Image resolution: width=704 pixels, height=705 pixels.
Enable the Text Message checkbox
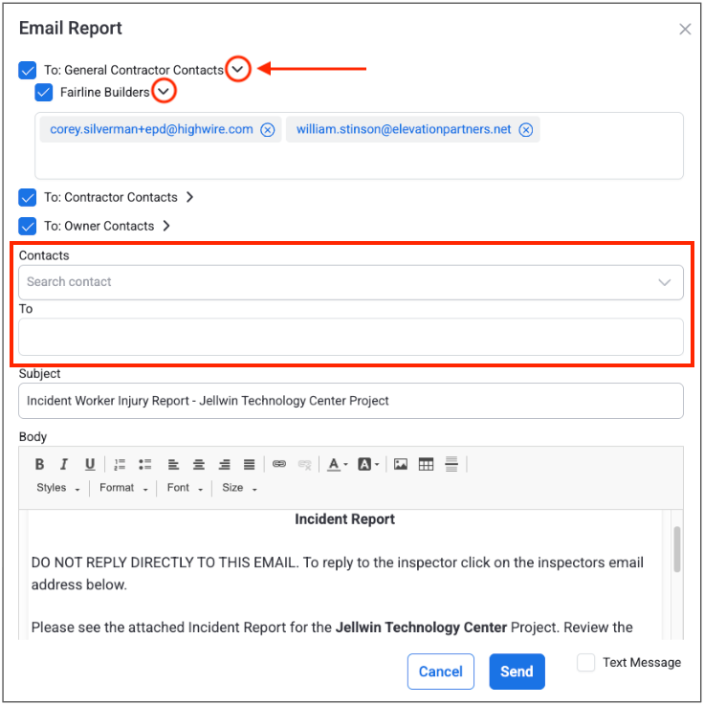click(x=586, y=663)
